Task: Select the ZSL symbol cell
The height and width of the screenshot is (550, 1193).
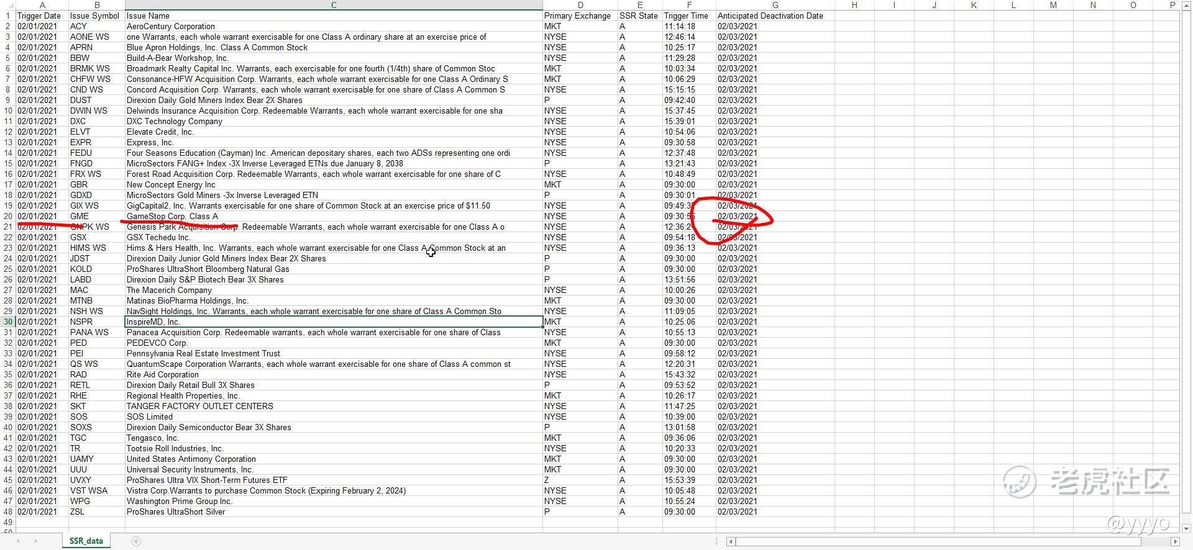Action: (x=97, y=512)
